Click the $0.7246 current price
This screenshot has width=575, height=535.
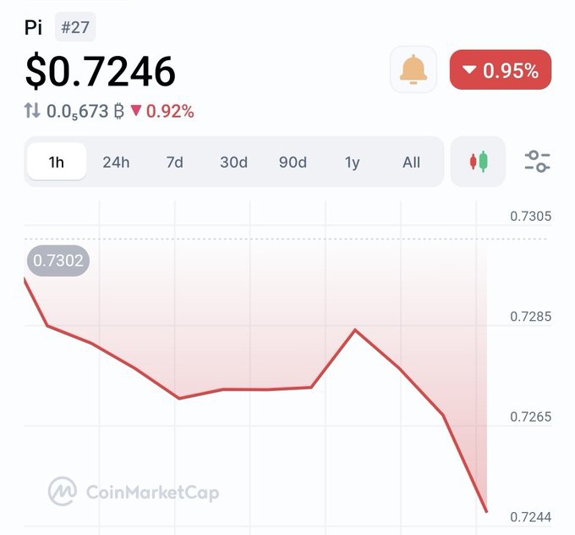point(100,71)
